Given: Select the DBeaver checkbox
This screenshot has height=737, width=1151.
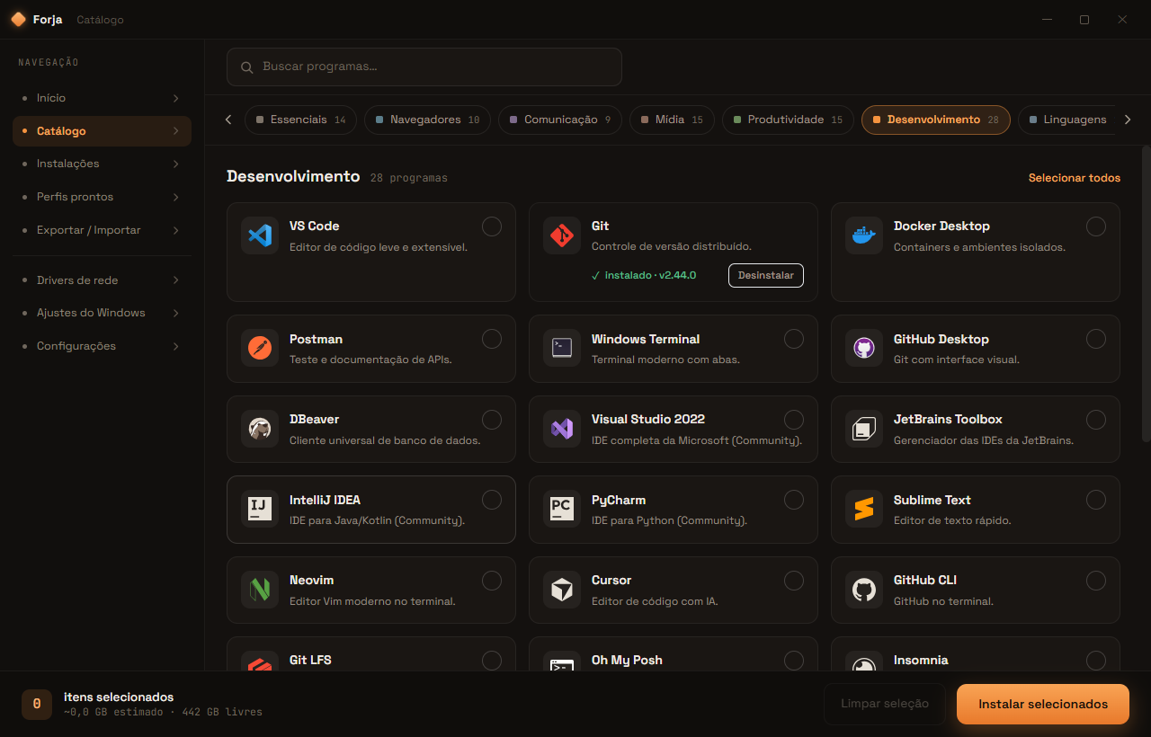Looking at the screenshot, I should (x=492, y=420).
